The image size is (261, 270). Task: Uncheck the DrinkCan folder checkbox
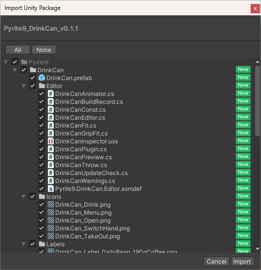(x=24, y=70)
